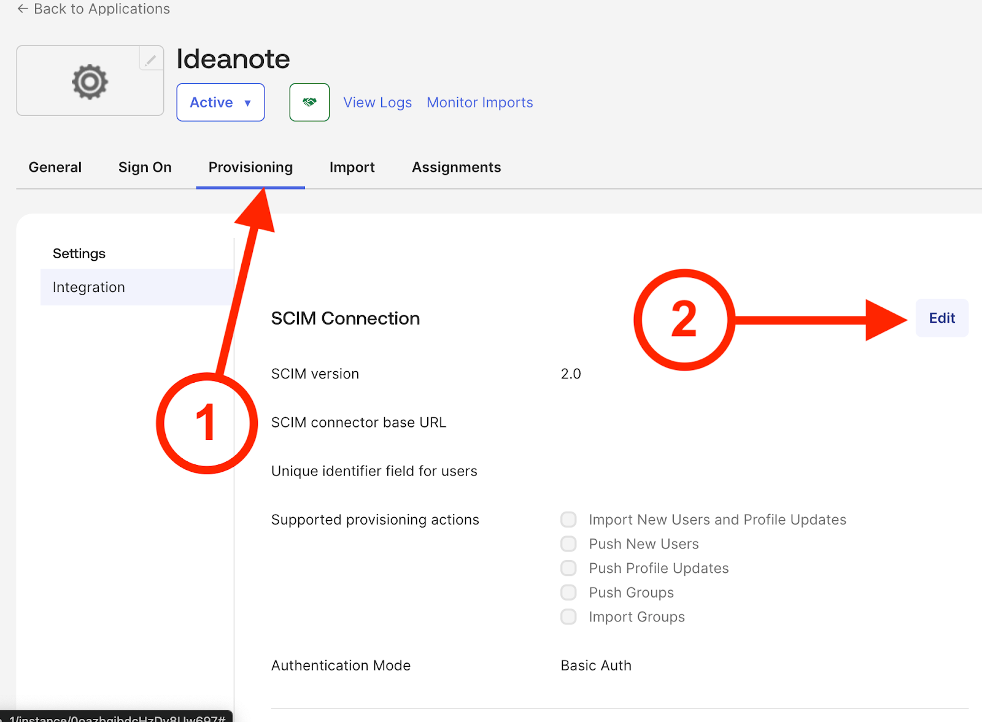Open the Assignments tab
The image size is (982, 722).
point(457,167)
